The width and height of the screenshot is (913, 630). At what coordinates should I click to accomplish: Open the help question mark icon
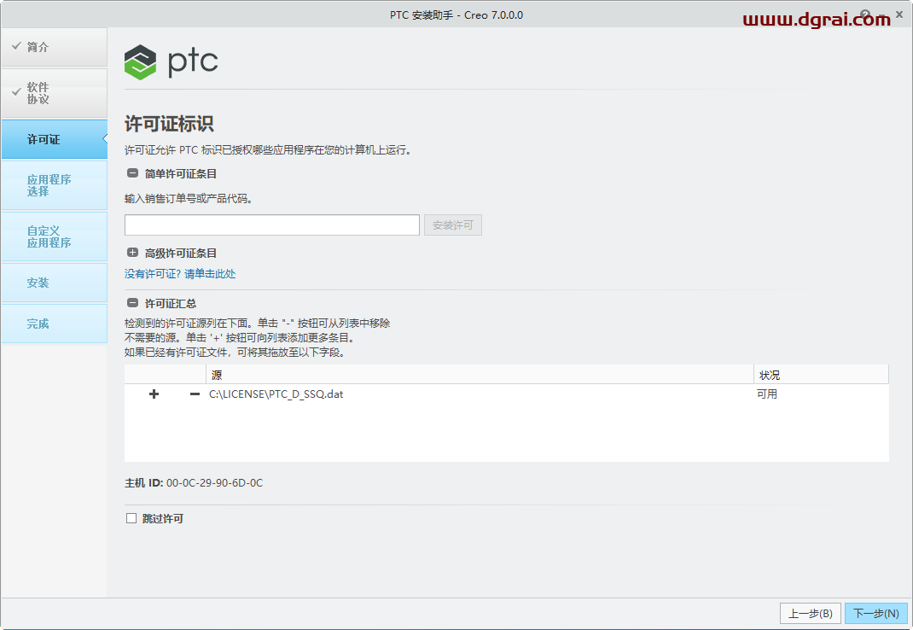[x=865, y=15]
